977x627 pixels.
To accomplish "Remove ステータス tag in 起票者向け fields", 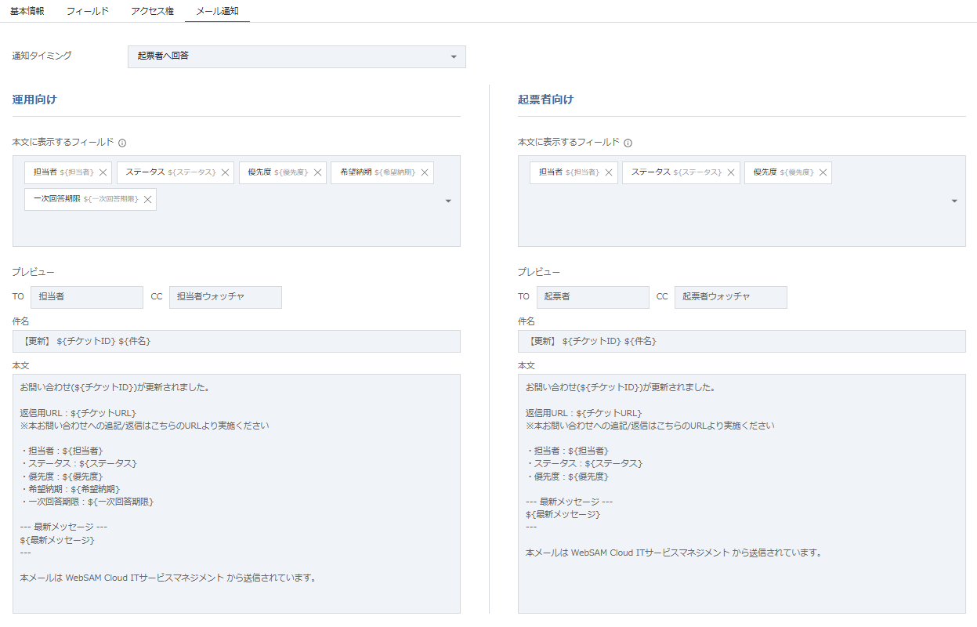I will (731, 172).
